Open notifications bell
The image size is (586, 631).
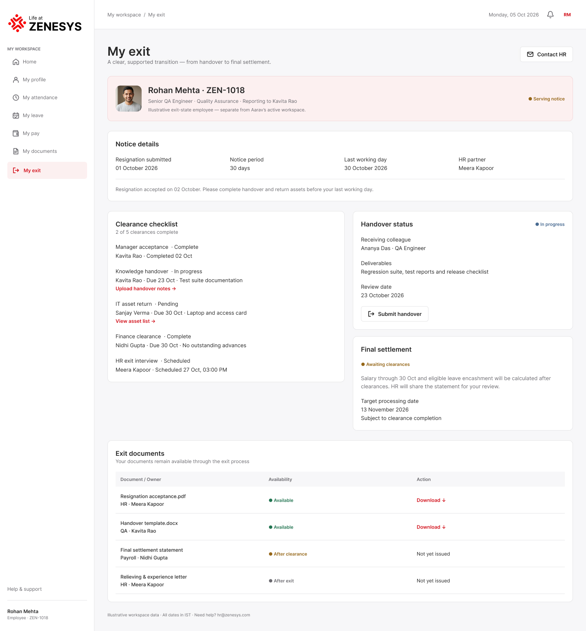550,15
